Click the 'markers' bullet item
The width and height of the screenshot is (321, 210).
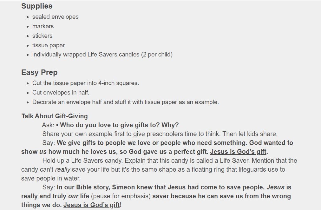tap(43, 26)
